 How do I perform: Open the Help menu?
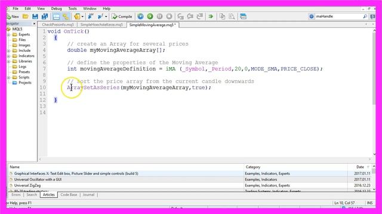(x=106, y=8)
